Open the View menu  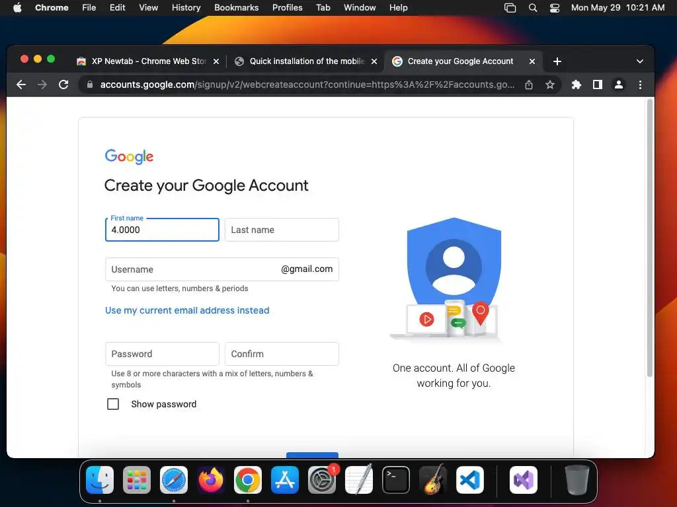click(x=148, y=8)
